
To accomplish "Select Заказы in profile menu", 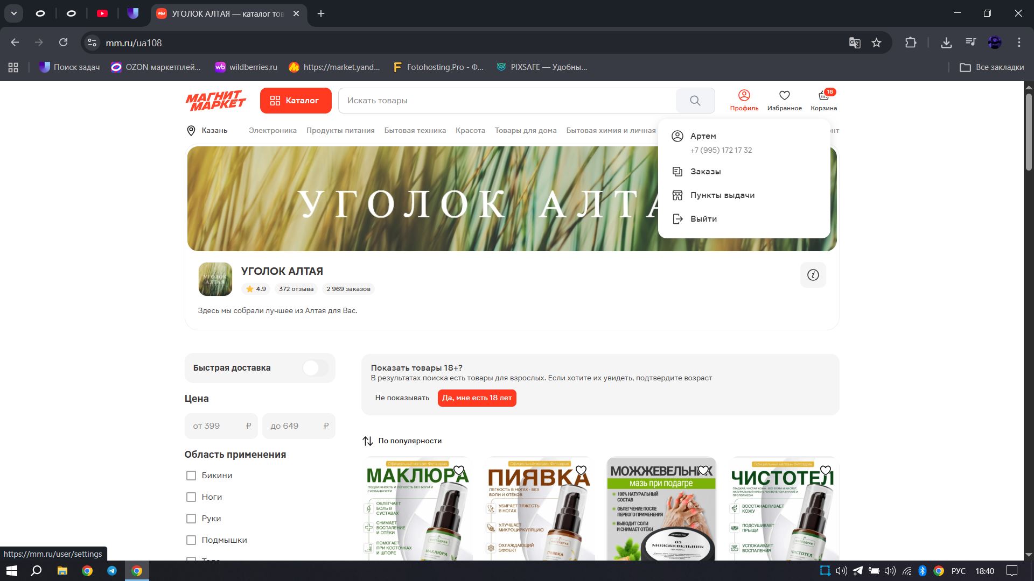I will [705, 172].
